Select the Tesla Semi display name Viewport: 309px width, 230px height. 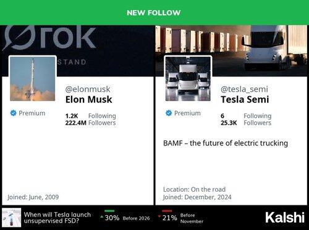coord(245,99)
